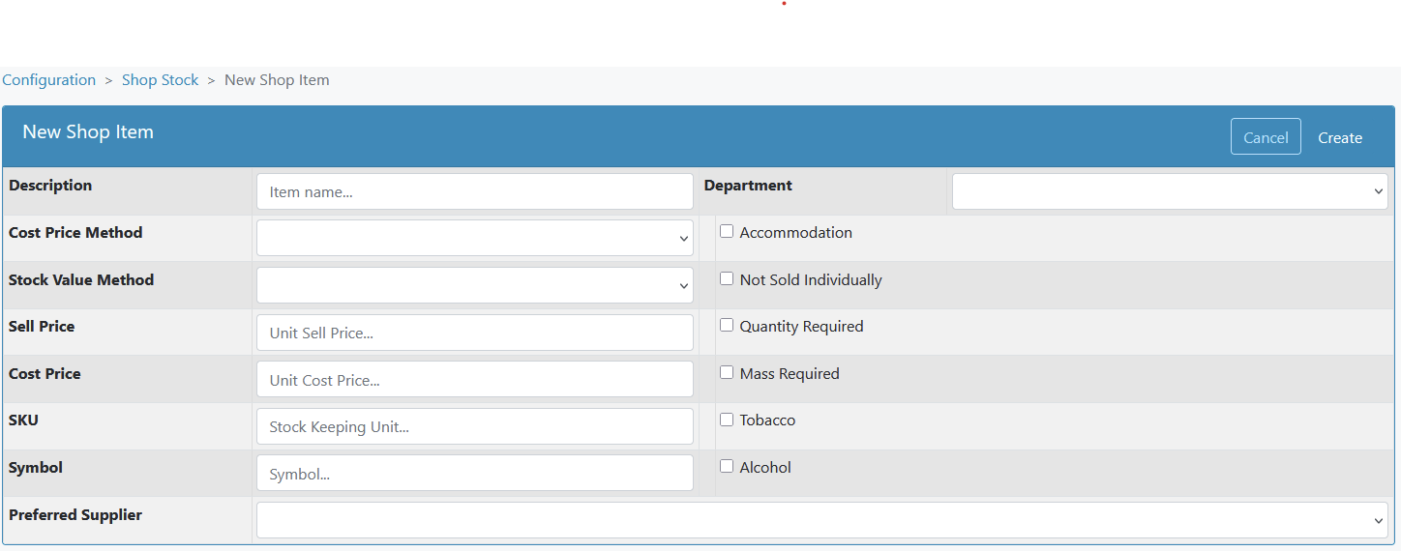Viewport: 1401px width, 551px height.
Task: Click the bold Symbol label
Action: click(36, 468)
